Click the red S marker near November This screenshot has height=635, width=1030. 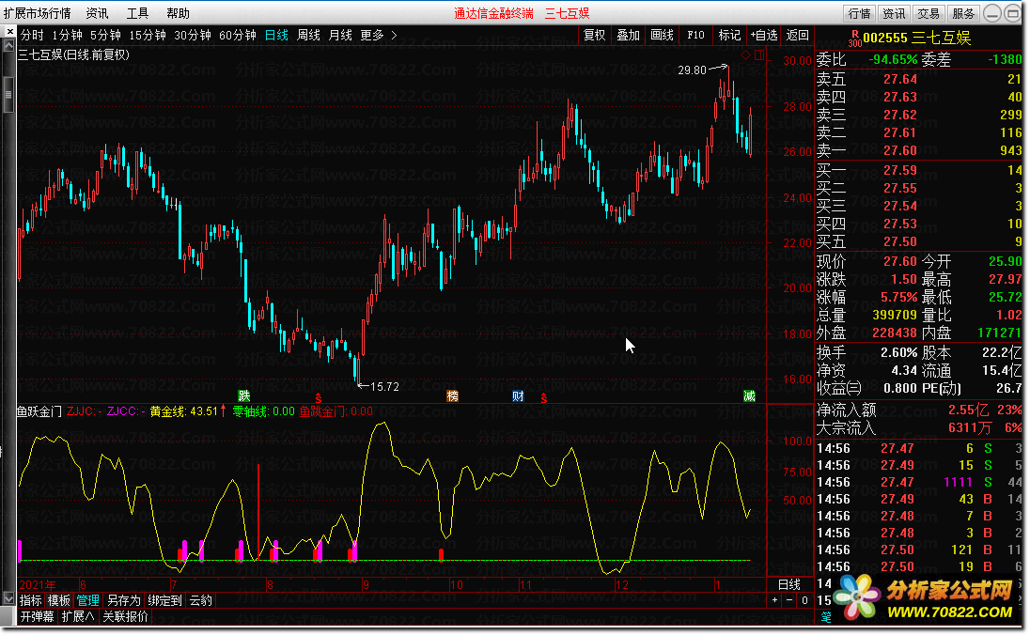coord(544,398)
